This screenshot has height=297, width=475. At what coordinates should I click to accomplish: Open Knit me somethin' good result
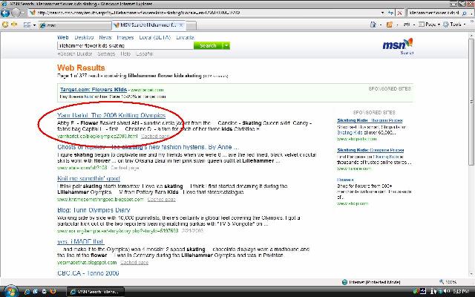click(x=88, y=178)
